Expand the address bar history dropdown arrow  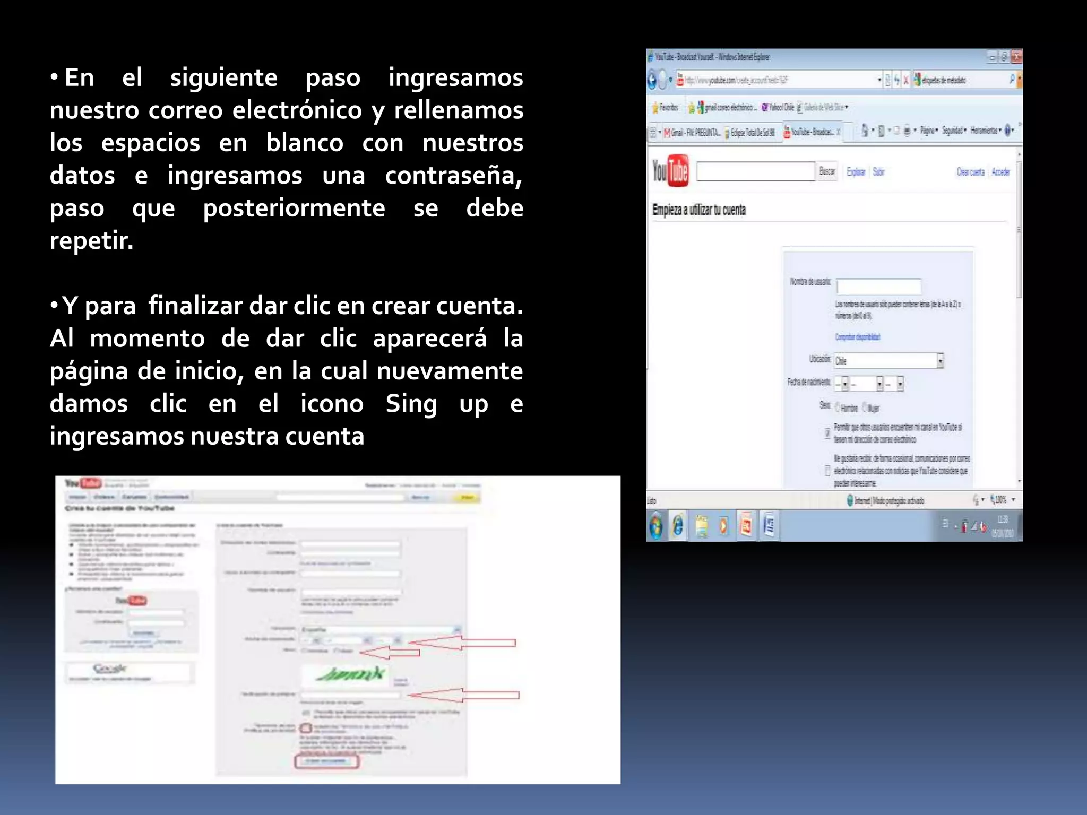[879, 80]
